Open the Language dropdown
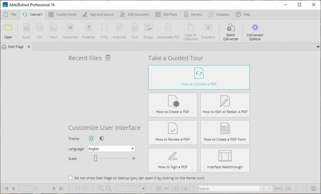Image resolution: width=321 pixels, height=194 pixels. (x=111, y=149)
